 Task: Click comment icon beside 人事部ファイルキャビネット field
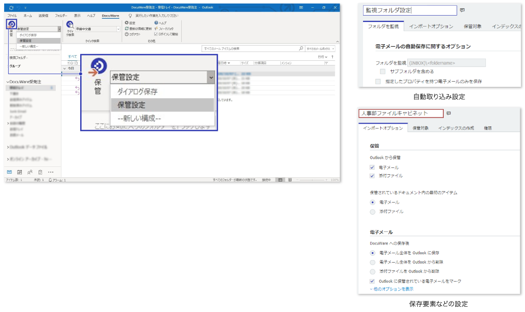[448, 113]
